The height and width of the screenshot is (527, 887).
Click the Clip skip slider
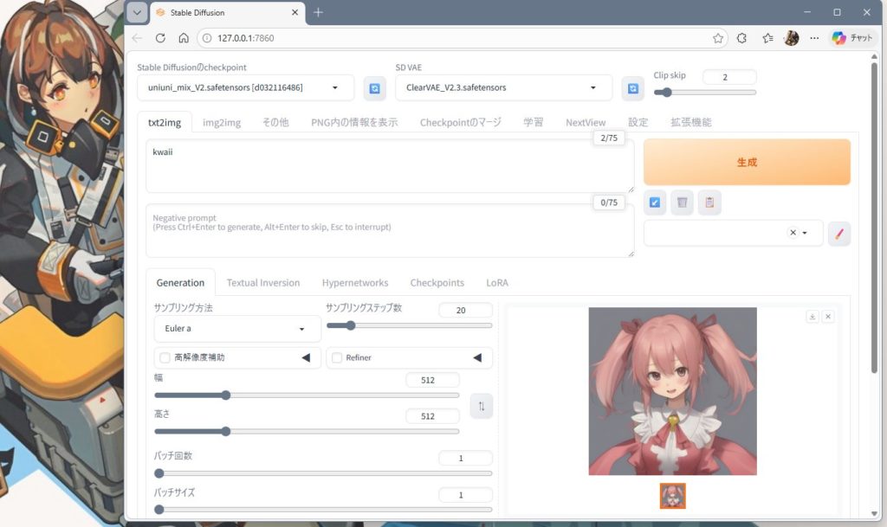point(704,92)
